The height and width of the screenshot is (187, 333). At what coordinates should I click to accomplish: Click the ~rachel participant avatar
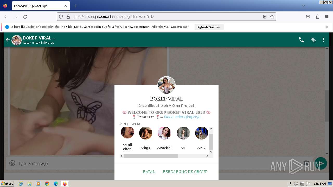tap(164, 133)
